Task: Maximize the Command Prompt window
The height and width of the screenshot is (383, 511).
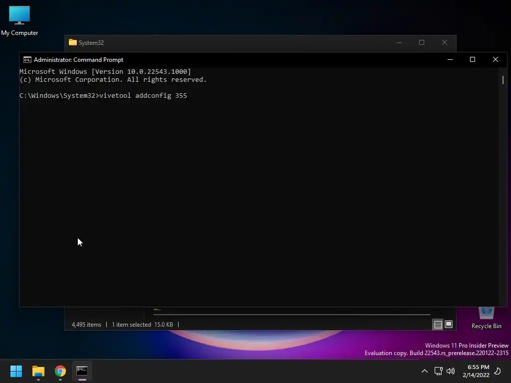Action: [x=473, y=60]
